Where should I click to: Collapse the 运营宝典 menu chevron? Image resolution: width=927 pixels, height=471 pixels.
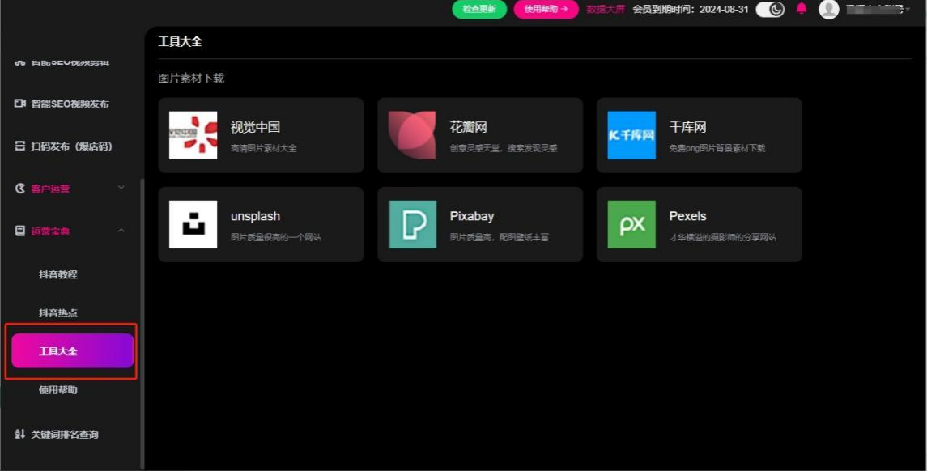click(121, 231)
